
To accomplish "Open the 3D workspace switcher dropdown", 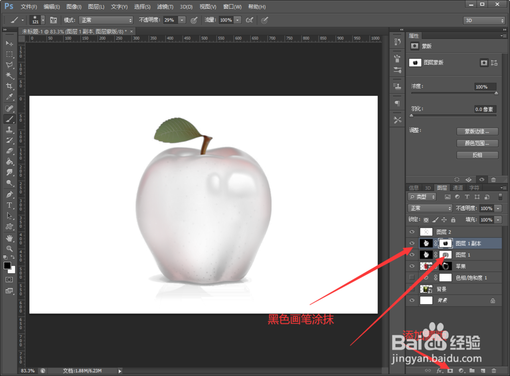I will click(x=483, y=20).
